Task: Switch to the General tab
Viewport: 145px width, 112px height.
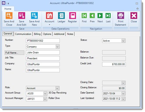Action: (x=8, y=34)
